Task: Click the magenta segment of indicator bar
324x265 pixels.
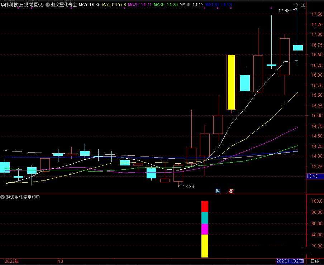Action: click(x=205, y=229)
